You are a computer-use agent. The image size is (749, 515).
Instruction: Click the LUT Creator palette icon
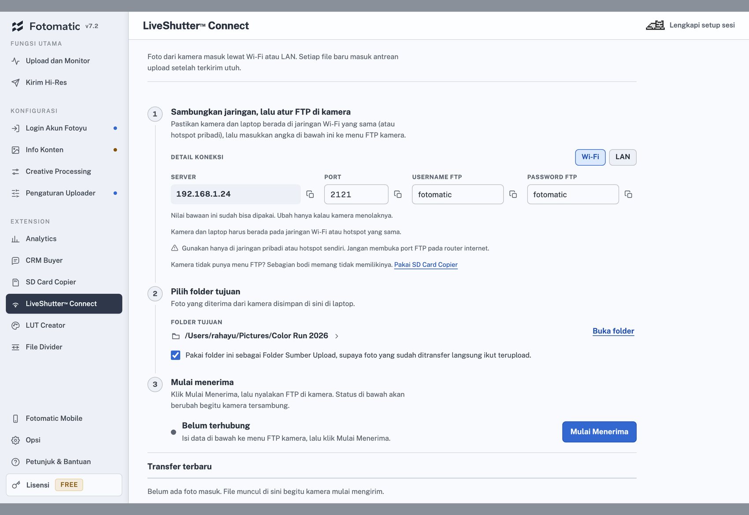point(15,326)
